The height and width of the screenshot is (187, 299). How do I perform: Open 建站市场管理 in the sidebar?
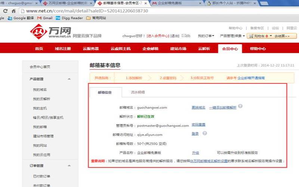click(43, 136)
